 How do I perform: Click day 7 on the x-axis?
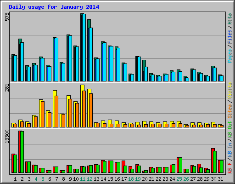tap(56, 179)
